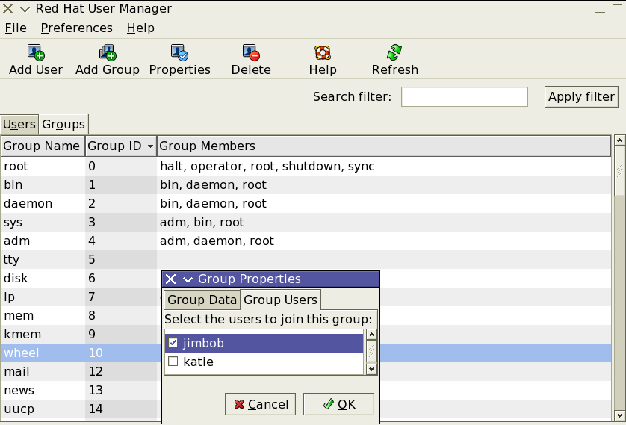
Task: Toggle the Group ID column sort arrow
Action: point(150,146)
